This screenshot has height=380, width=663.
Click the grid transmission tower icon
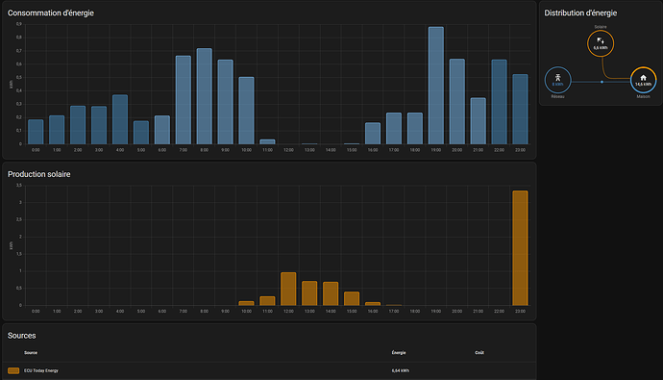coord(557,77)
